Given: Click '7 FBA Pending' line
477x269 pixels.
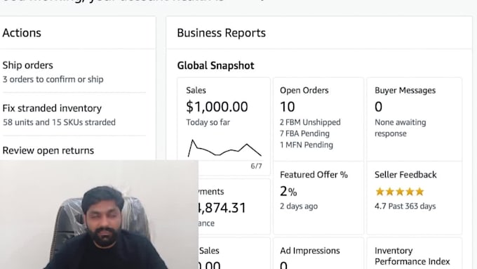Looking at the screenshot, I should [x=304, y=133].
